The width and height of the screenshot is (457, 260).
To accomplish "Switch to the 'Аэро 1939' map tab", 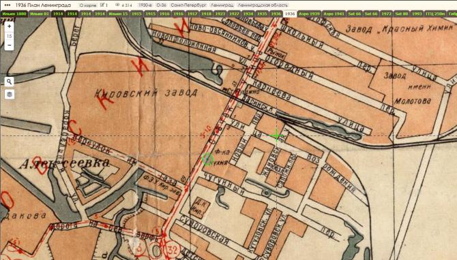I will click(309, 14).
